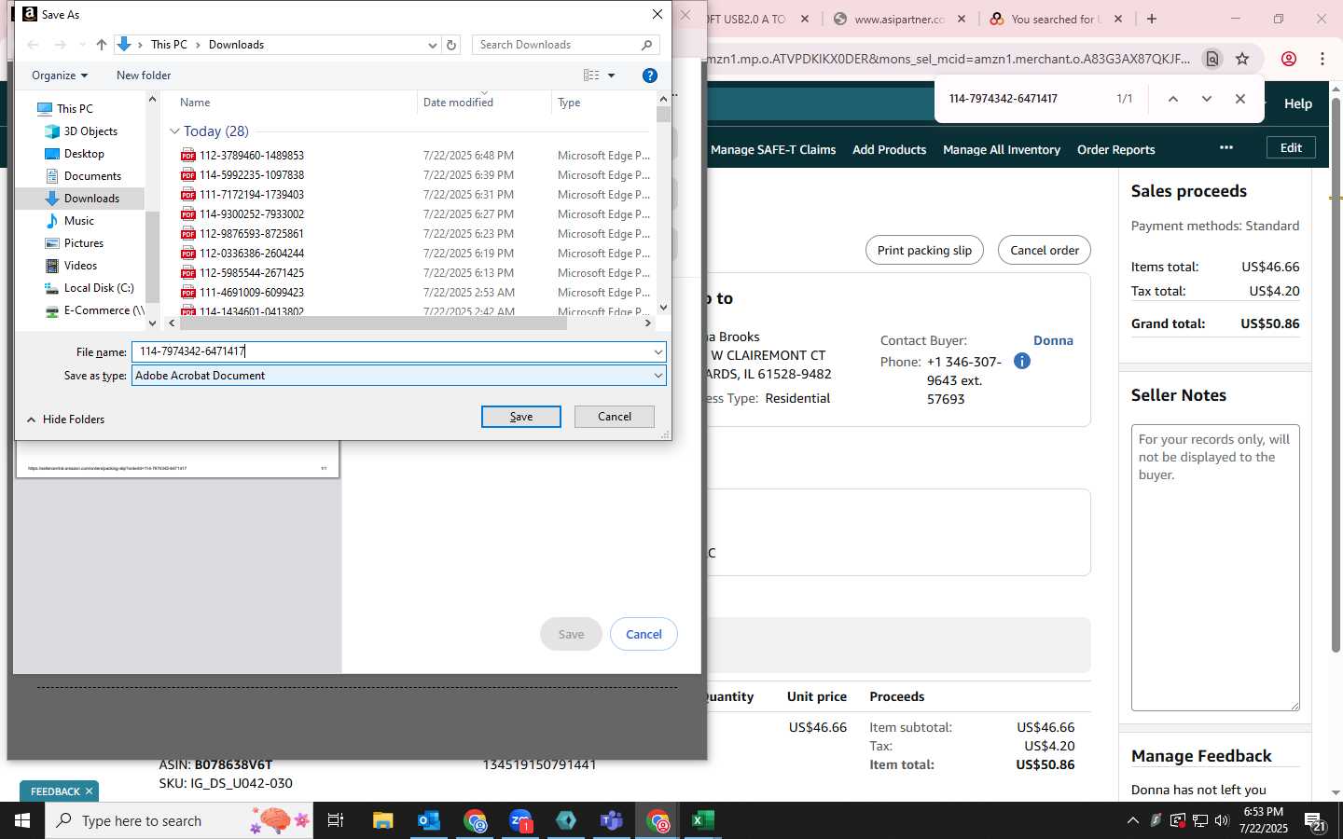Open Chrome three-dot menu

click(1322, 59)
